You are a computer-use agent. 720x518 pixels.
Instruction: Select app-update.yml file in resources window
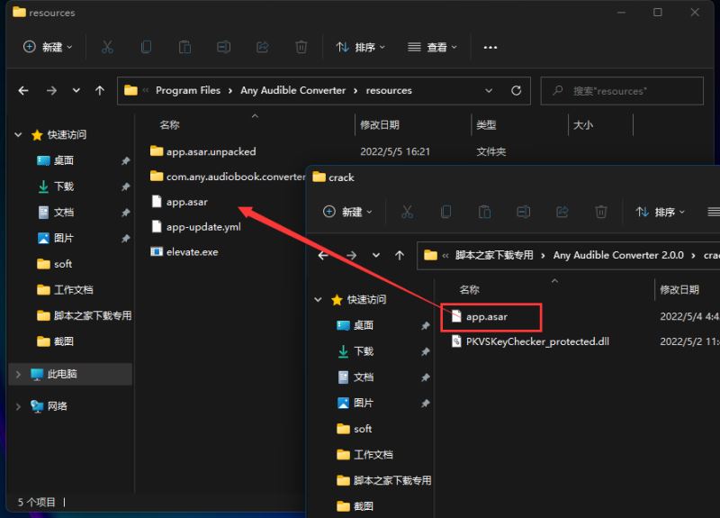(x=195, y=227)
